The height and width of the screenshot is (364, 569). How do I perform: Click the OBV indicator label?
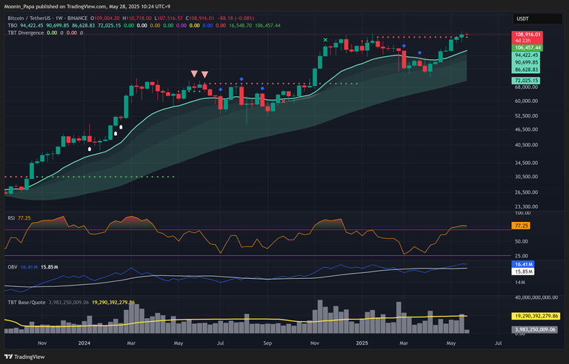11,266
